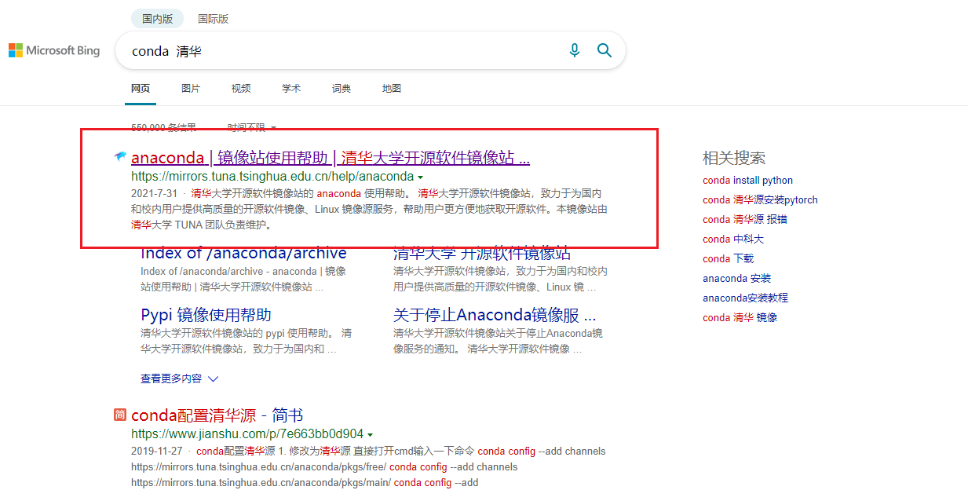This screenshot has width=968, height=501.
Task: Click the 相关搜索 heading
Action: click(734, 158)
